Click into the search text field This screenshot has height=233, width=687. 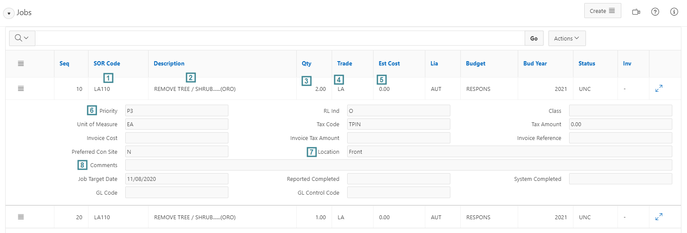pyautogui.click(x=280, y=38)
